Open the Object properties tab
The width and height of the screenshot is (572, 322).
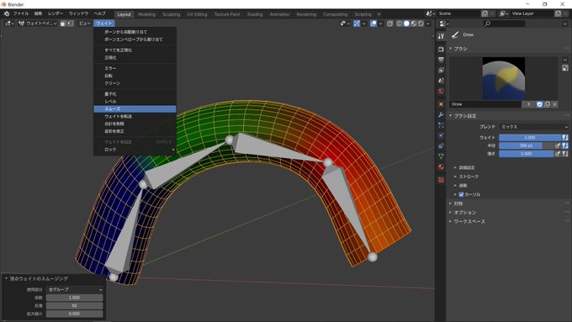441,104
